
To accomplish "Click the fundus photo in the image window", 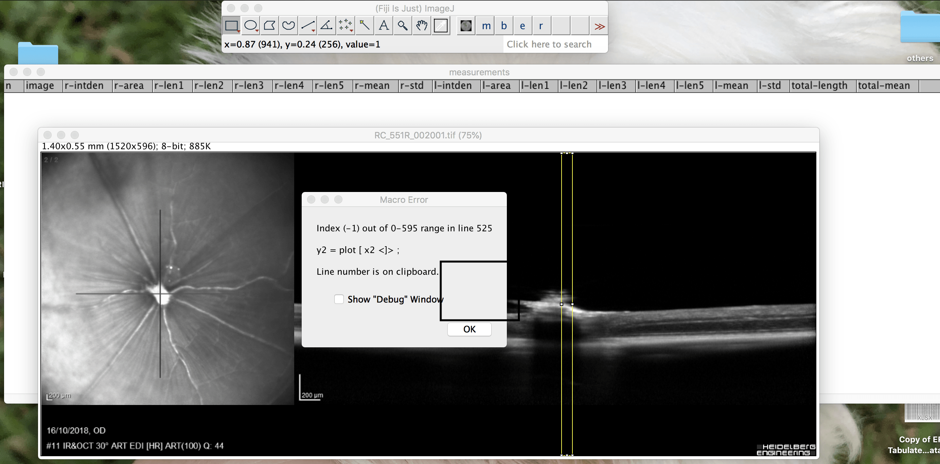I will click(167, 278).
